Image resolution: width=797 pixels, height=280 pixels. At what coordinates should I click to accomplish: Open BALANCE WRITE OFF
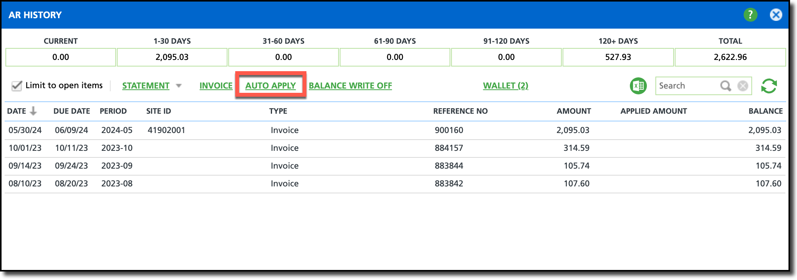coord(350,86)
